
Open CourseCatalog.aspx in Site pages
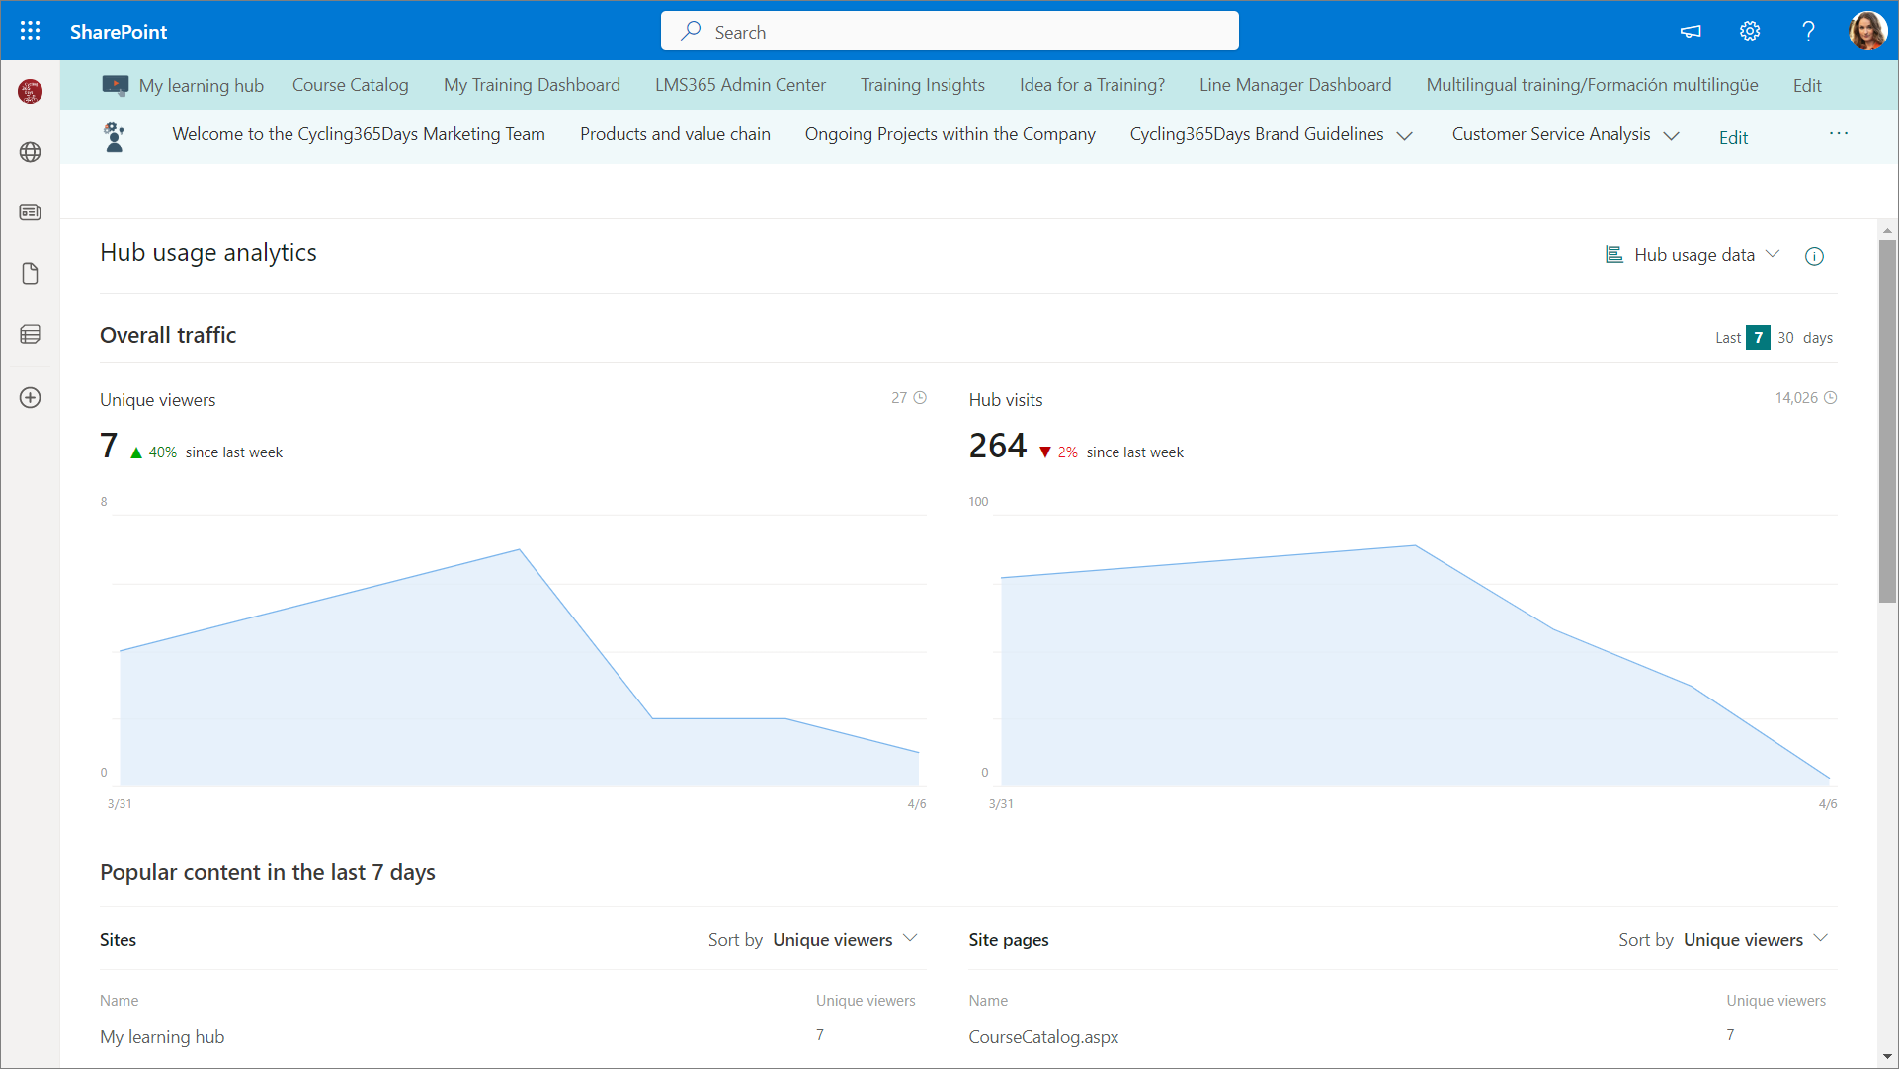1043,1037
